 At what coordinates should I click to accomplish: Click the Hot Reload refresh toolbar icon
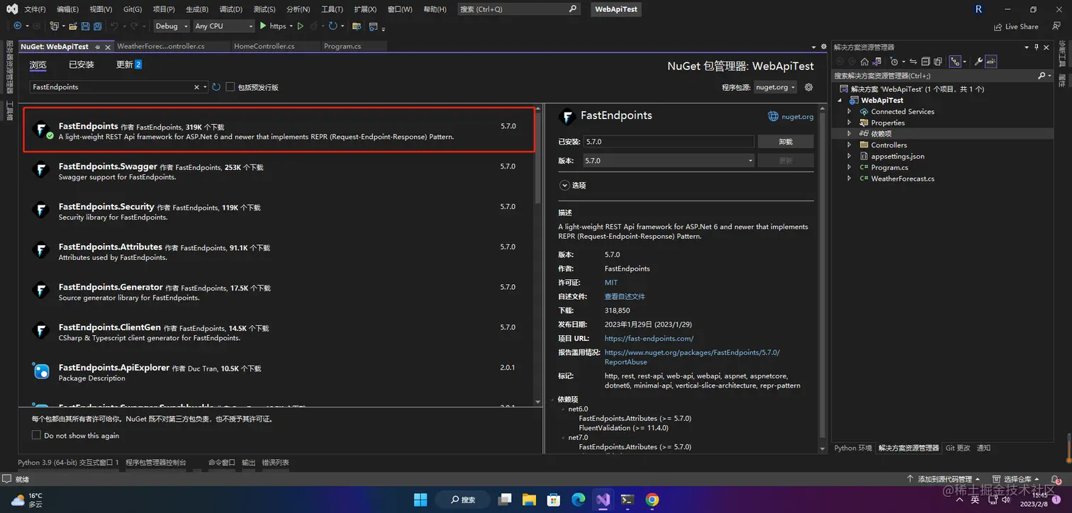click(333, 26)
